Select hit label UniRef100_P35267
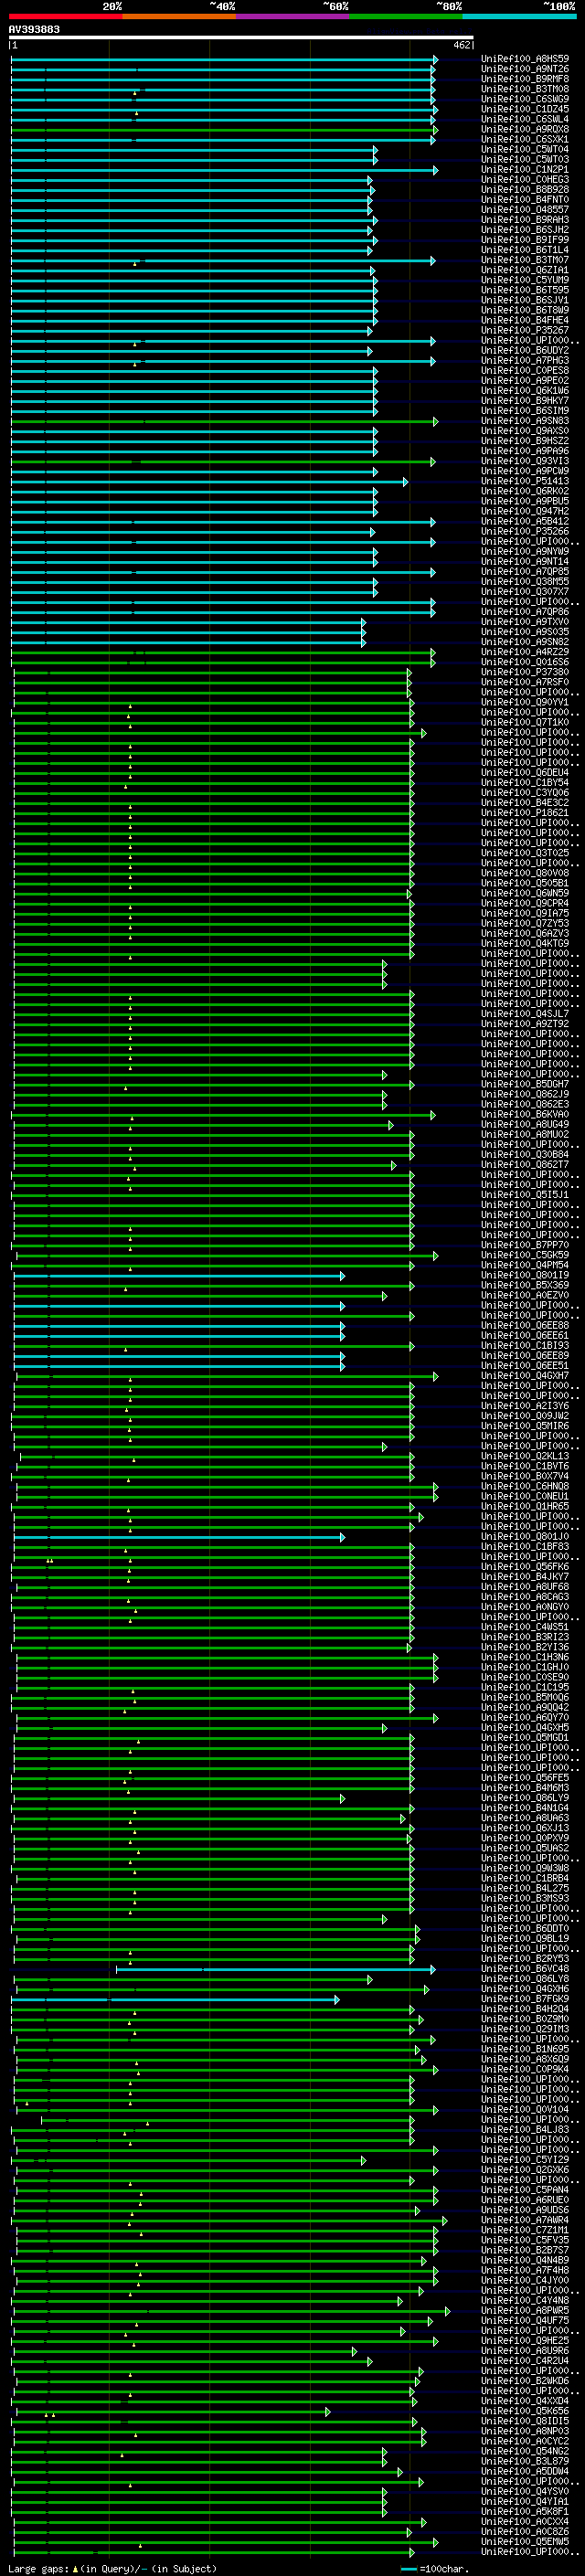585x2576 pixels. click(525, 330)
